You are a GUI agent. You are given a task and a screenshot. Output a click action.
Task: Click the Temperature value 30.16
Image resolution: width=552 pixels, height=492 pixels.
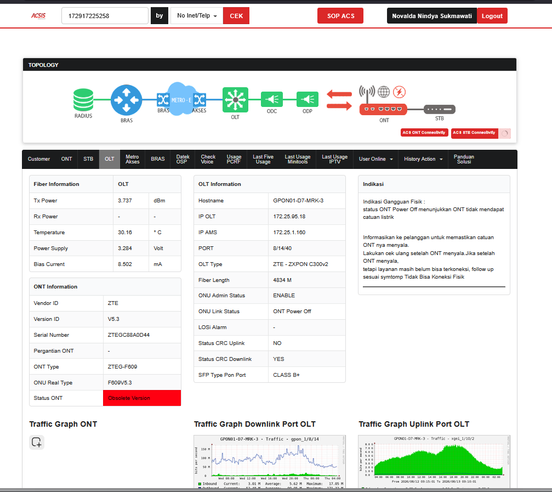click(124, 232)
